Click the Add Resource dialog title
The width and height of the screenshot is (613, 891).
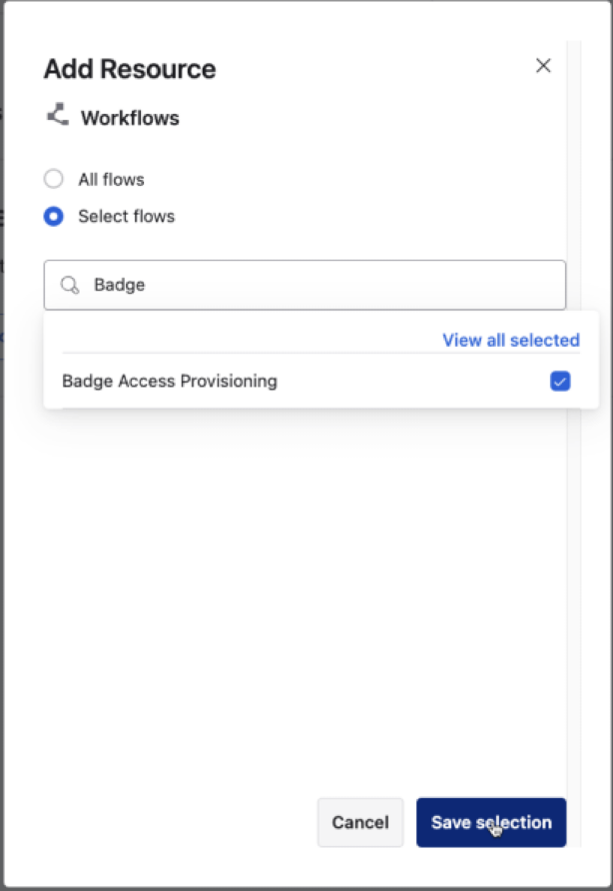[x=129, y=69]
